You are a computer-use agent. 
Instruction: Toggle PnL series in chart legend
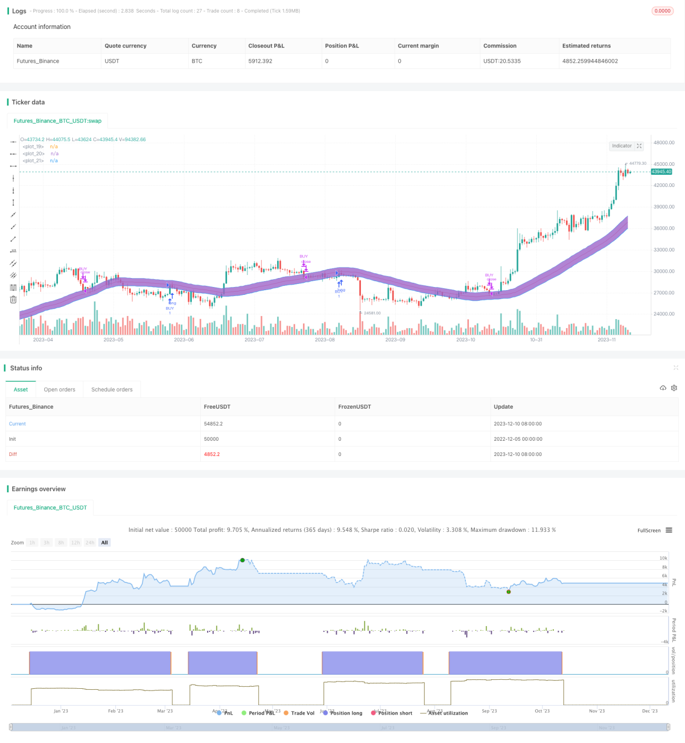pos(225,713)
